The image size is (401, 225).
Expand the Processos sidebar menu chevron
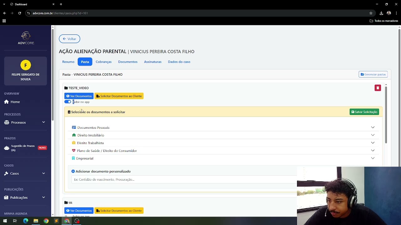[44, 122]
